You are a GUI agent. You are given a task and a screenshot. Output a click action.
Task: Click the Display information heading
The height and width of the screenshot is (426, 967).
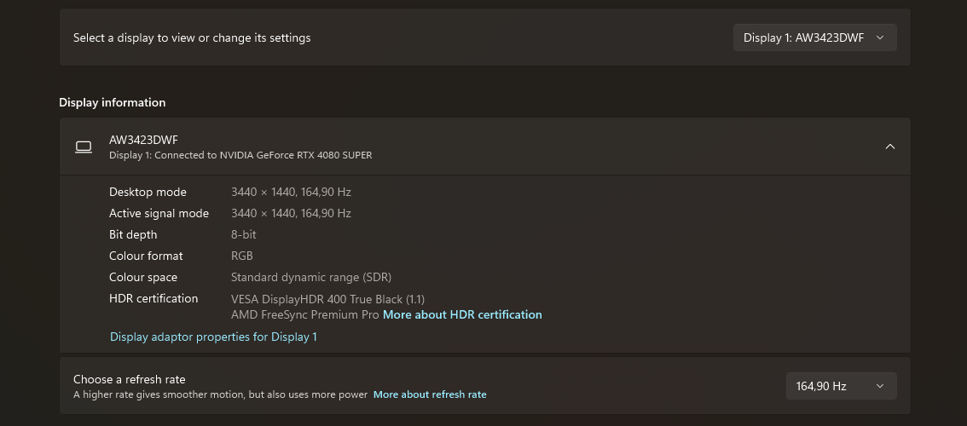click(x=113, y=102)
